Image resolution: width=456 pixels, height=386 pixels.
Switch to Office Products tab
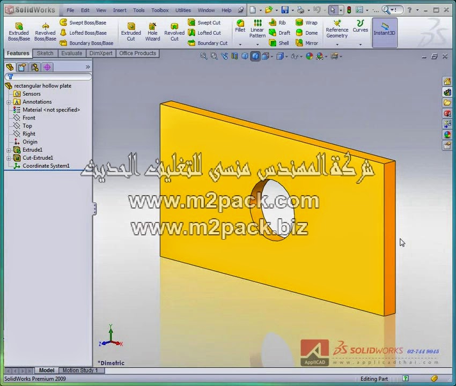click(137, 53)
